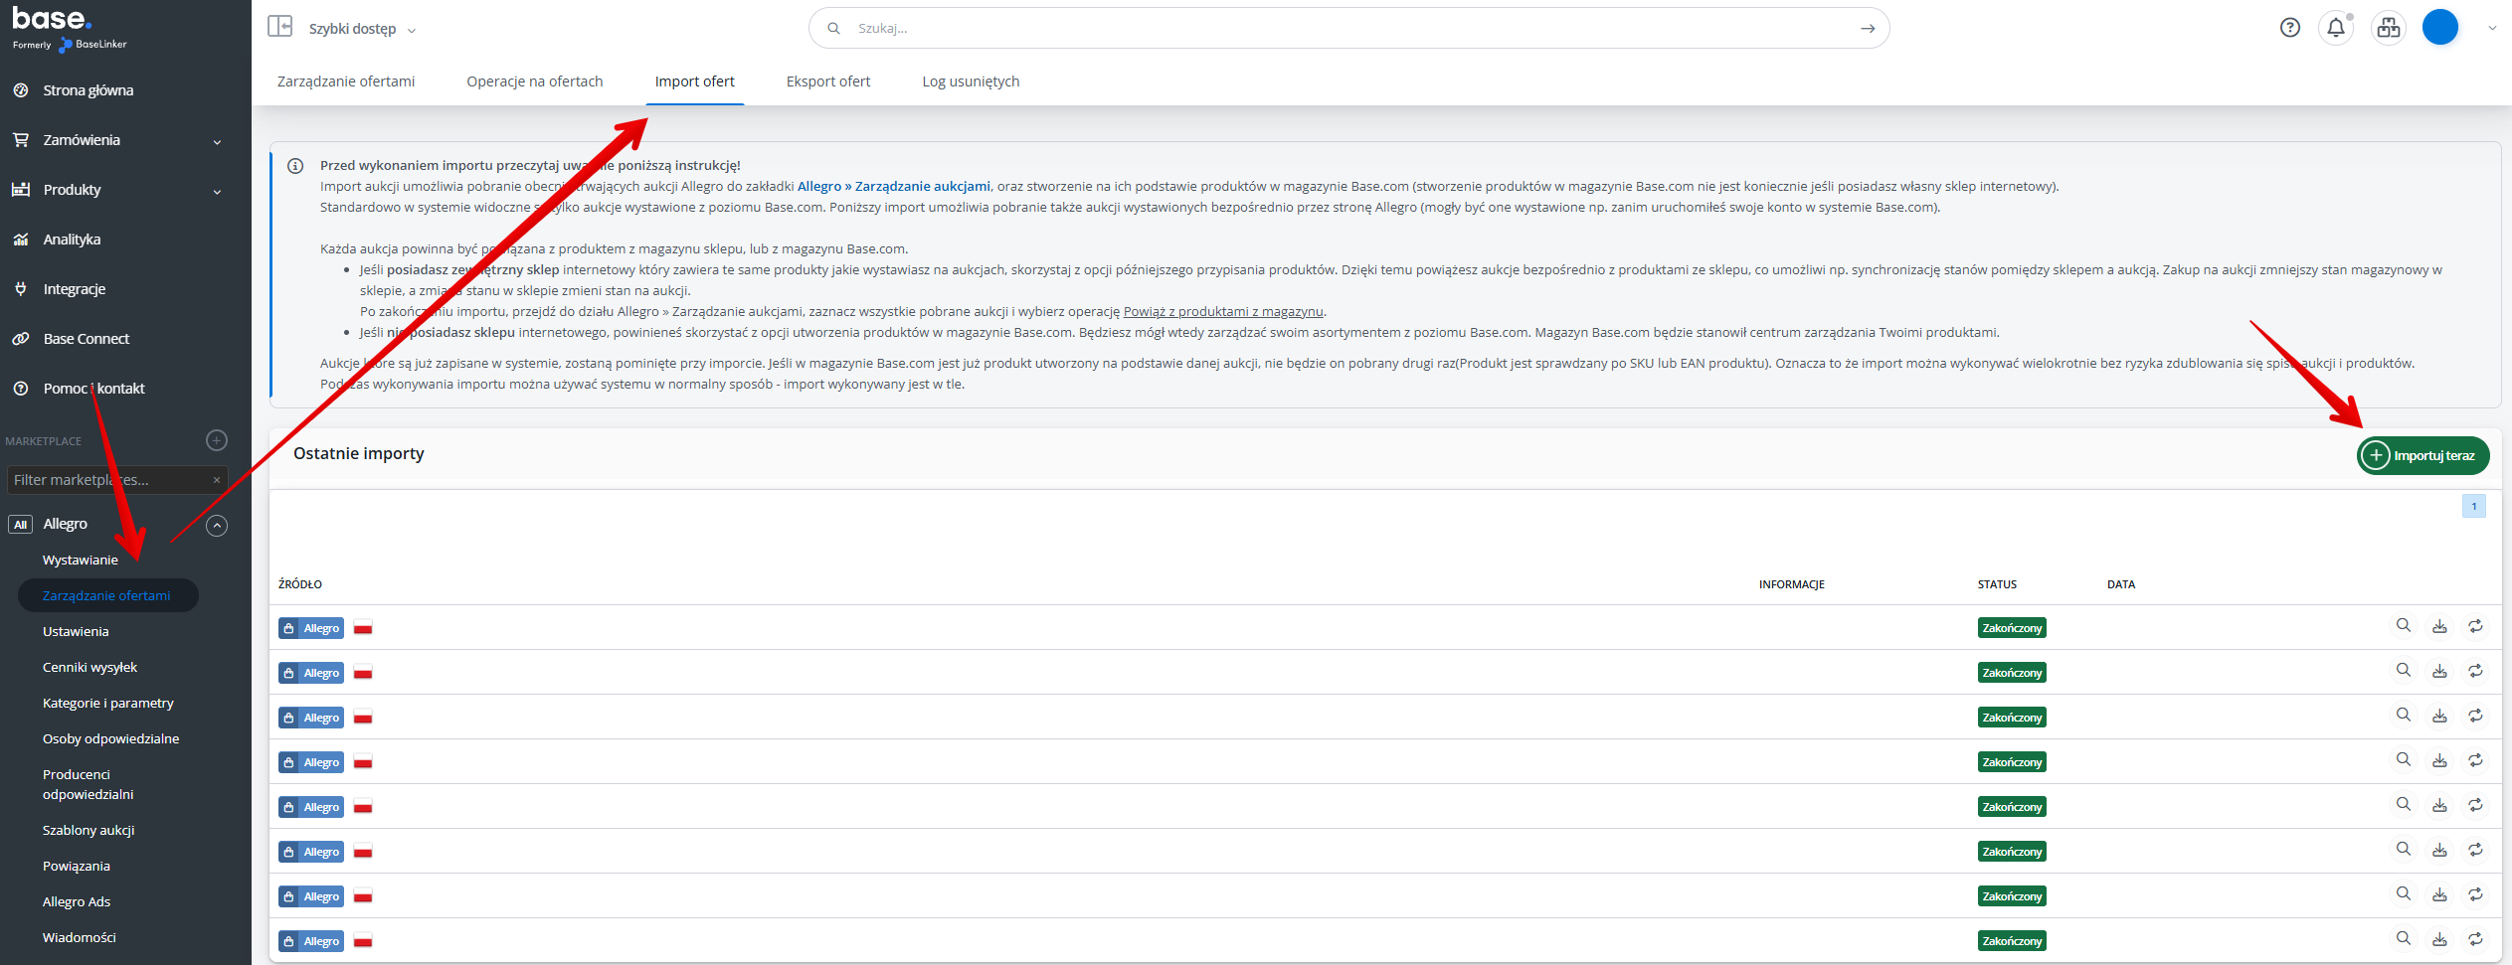This screenshot has width=2512, height=965.
Task: Click the magnifier icon in first import row
Action: click(2403, 626)
